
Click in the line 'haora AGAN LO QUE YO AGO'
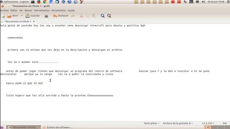click(x=24, y=83)
